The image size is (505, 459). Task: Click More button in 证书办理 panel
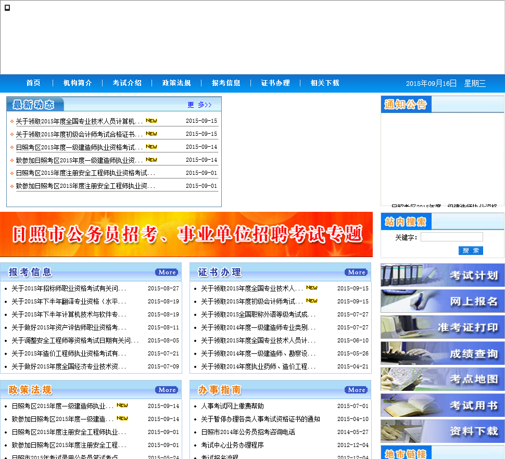pos(356,272)
